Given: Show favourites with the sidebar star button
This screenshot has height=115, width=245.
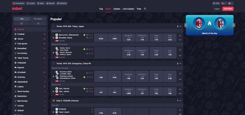Looking at the screenshot, I should (38, 24).
